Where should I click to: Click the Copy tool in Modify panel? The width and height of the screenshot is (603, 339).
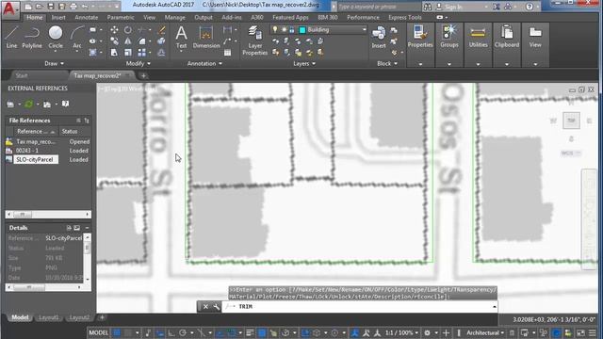coord(114,41)
